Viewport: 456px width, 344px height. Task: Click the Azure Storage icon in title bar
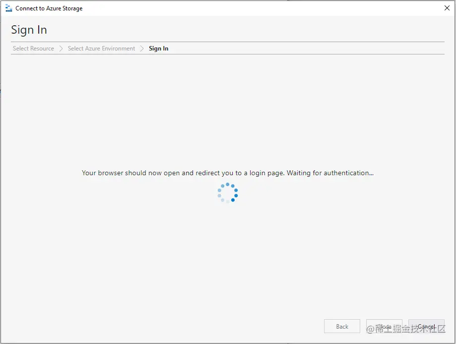coord(9,8)
